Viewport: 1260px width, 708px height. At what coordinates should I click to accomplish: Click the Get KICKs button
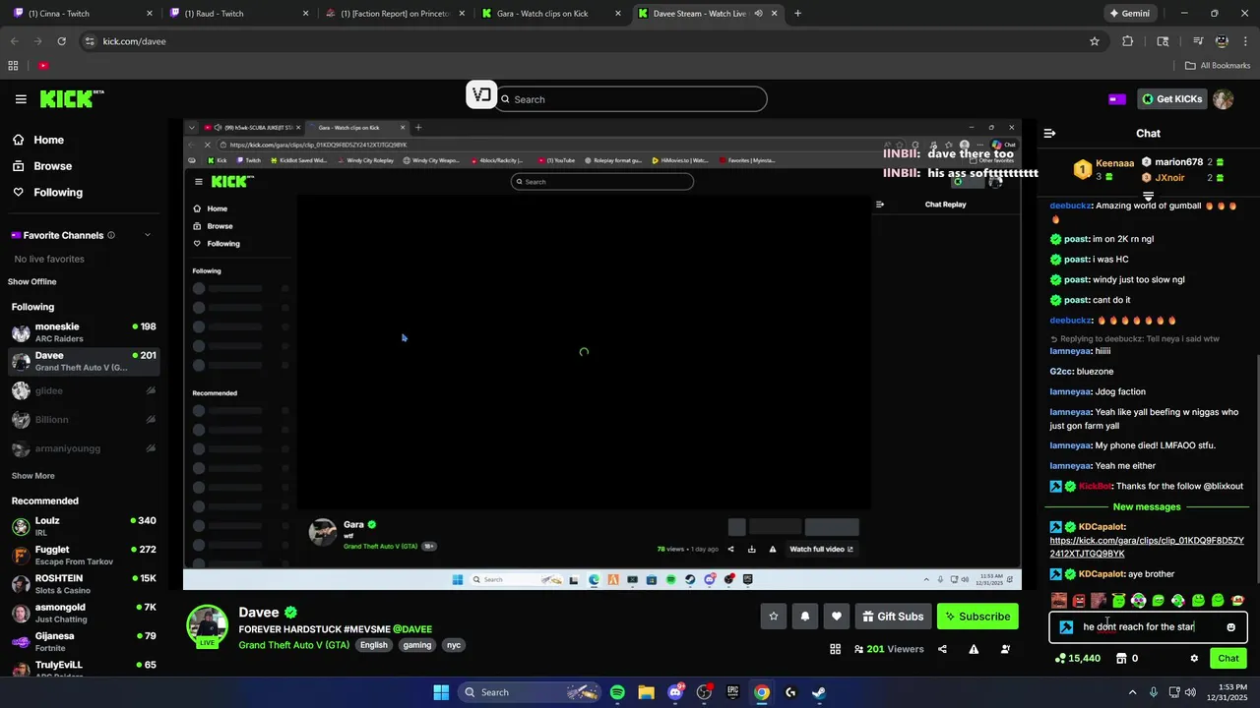1170,99
